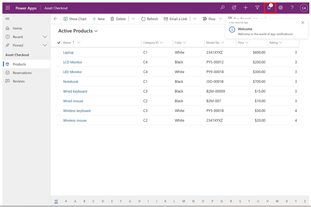Toggle the select all rows checkmark
The image size is (311, 207).
point(59,42)
